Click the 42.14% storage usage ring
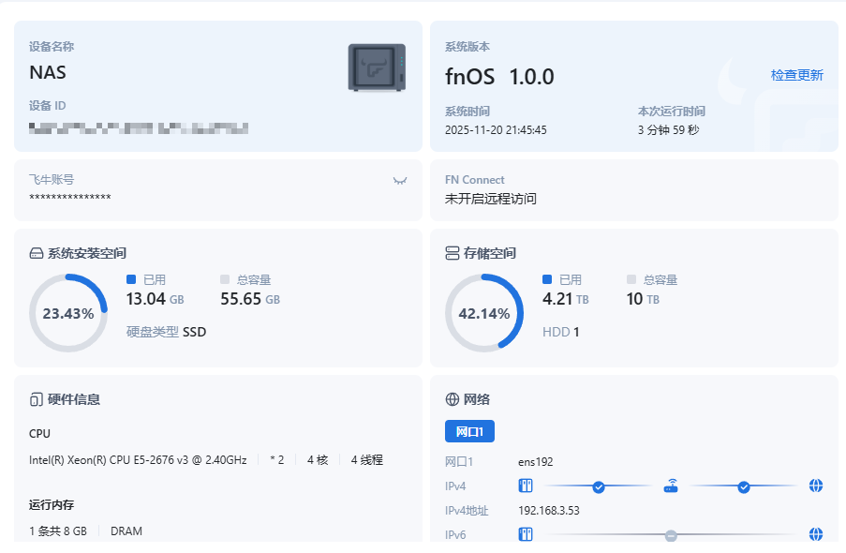The height and width of the screenshot is (553, 846). pyautogui.click(x=484, y=313)
